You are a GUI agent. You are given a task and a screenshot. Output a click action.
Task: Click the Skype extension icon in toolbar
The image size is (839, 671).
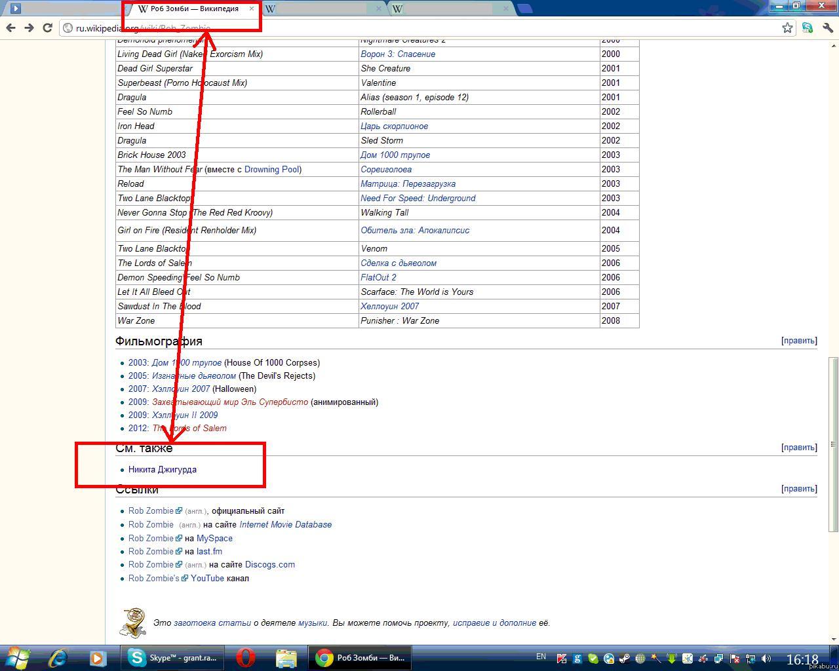click(x=808, y=28)
